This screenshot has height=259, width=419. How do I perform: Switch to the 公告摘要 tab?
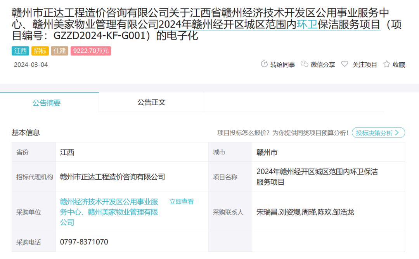49,103
